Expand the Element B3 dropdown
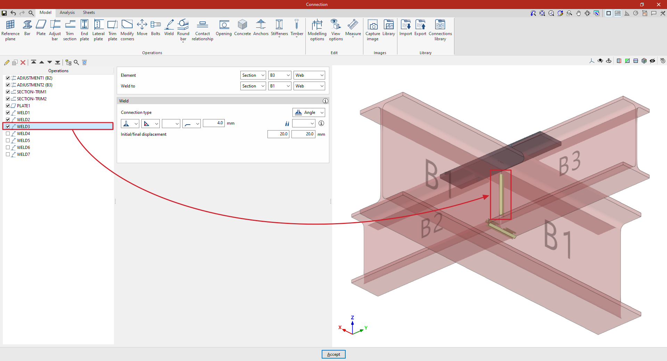This screenshot has height=361, width=667. click(280, 75)
